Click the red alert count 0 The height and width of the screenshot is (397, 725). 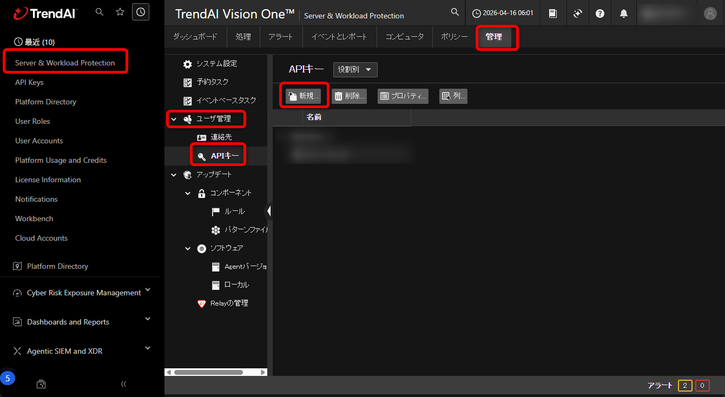click(702, 386)
